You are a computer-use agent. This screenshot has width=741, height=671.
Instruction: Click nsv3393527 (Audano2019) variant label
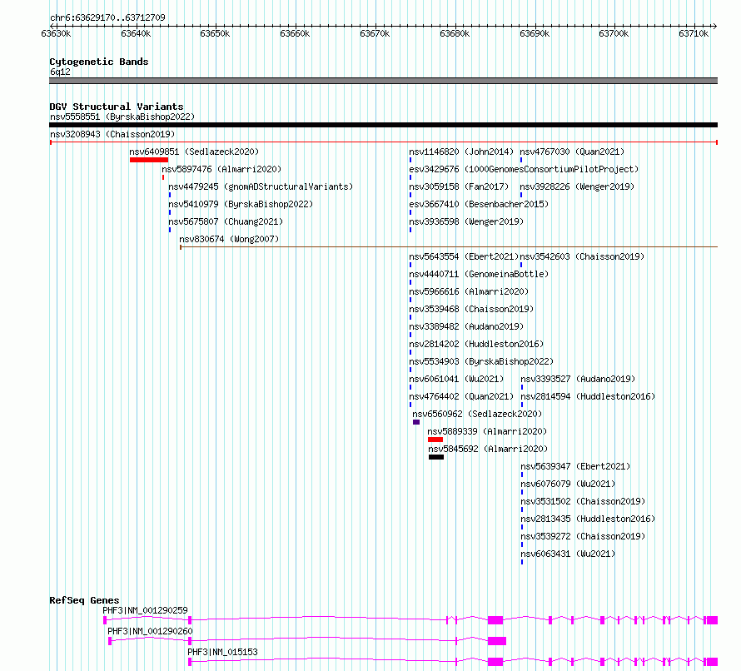pyautogui.click(x=578, y=379)
